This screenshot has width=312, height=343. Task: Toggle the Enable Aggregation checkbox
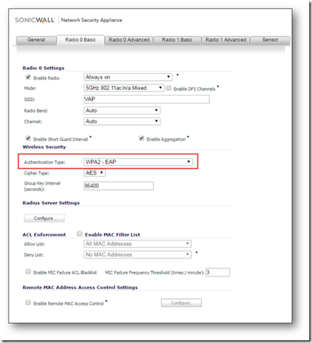click(141, 138)
